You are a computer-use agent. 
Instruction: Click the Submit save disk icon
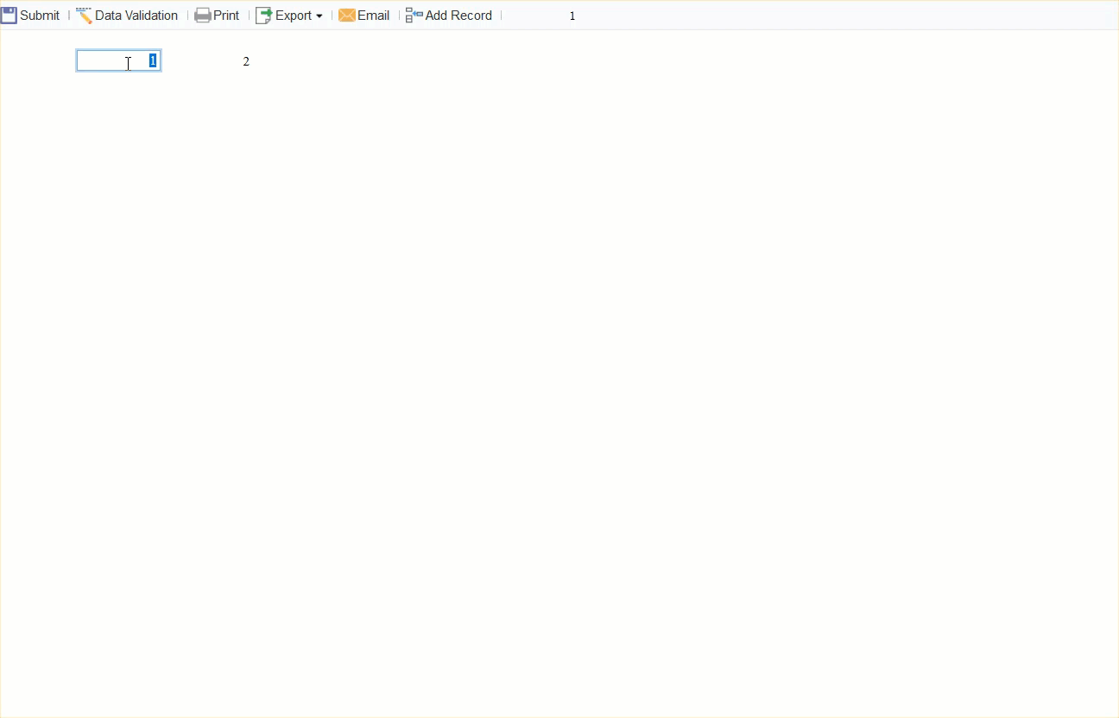click(9, 15)
